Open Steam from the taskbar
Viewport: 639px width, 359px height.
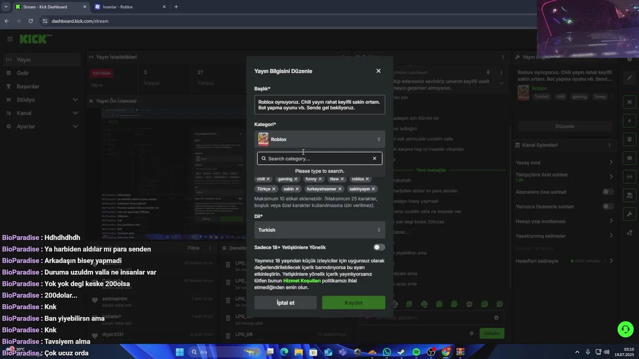tap(401, 352)
